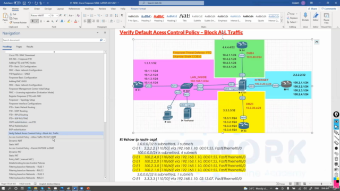
Task: Pick the text highlight color swatch
Action: coord(69,21)
